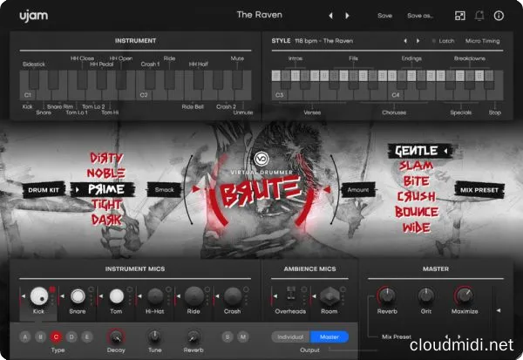Load previous preset with left arrow
Image resolution: width=523 pixels, height=360 pixels.
(330, 16)
